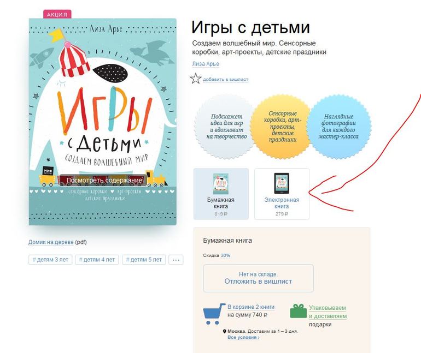Viewport: 421px width, 353px height.
Task: Click the wishlist star icon
Action: 196,79
